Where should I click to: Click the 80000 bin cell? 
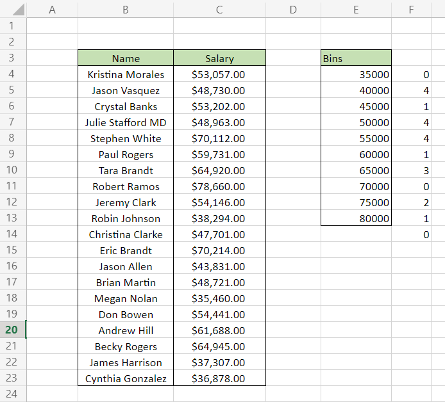coord(356,218)
